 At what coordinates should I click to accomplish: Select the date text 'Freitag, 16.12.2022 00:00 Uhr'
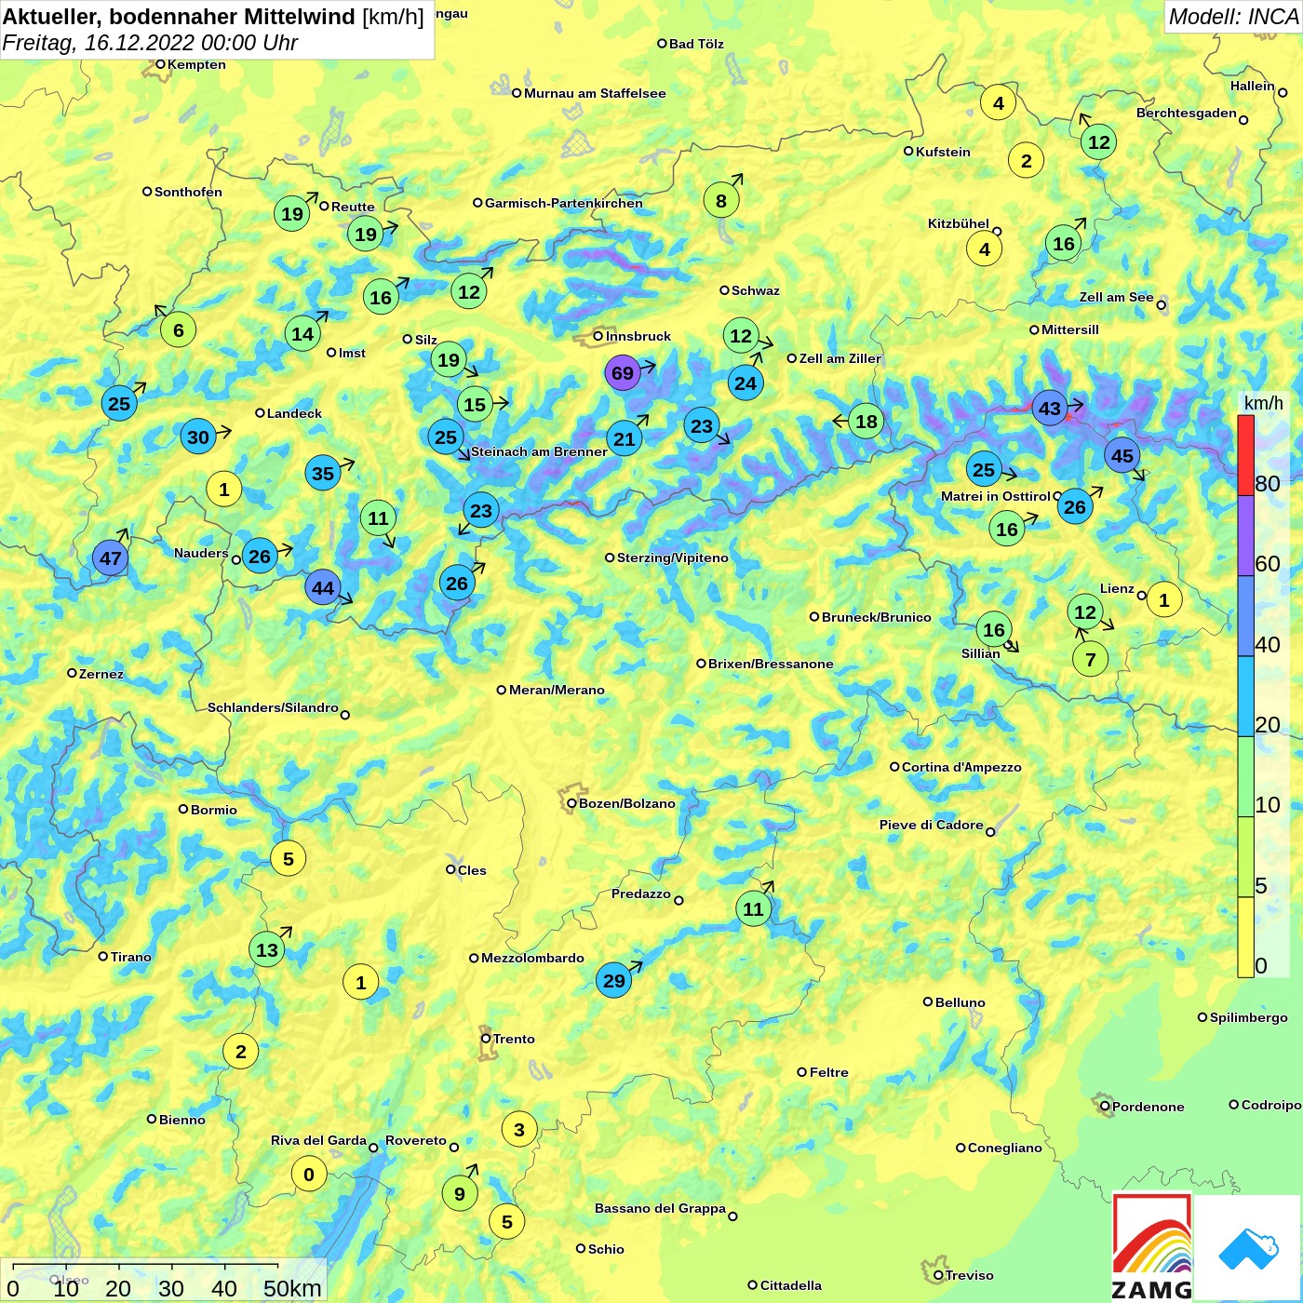[150, 43]
